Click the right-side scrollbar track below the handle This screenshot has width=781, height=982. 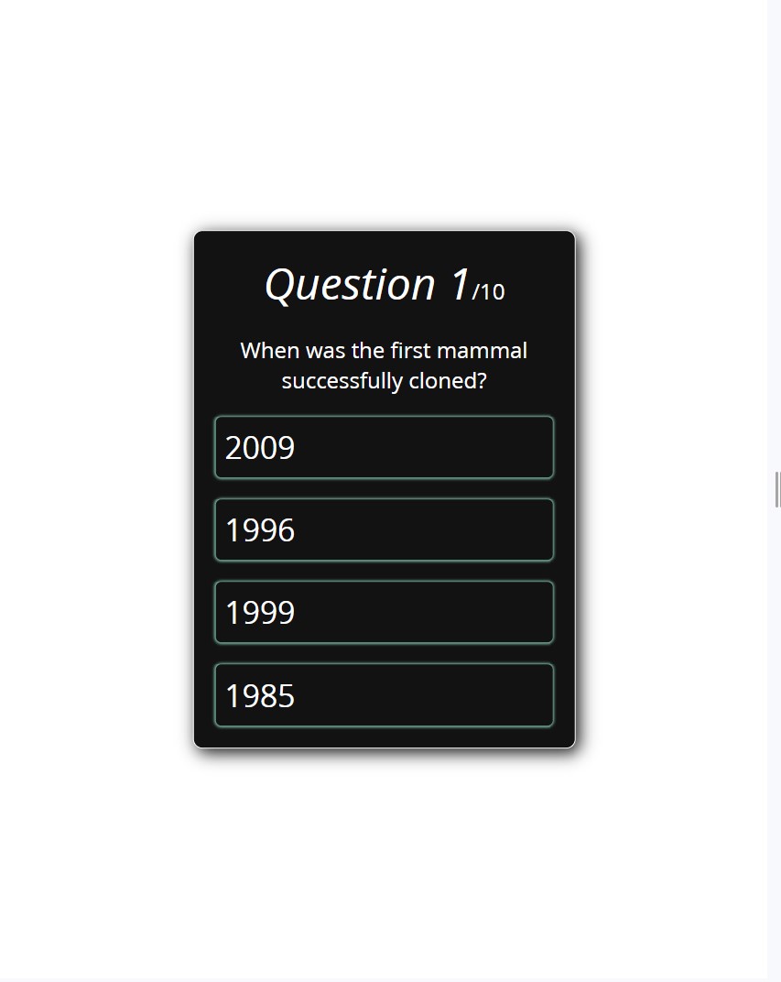(774, 745)
